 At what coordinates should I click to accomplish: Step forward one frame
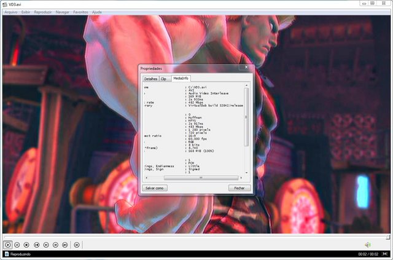coord(77,245)
